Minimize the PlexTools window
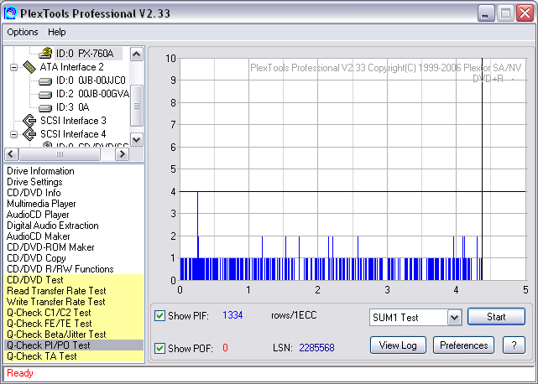The width and height of the screenshot is (538, 384). (x=486, y=13)
